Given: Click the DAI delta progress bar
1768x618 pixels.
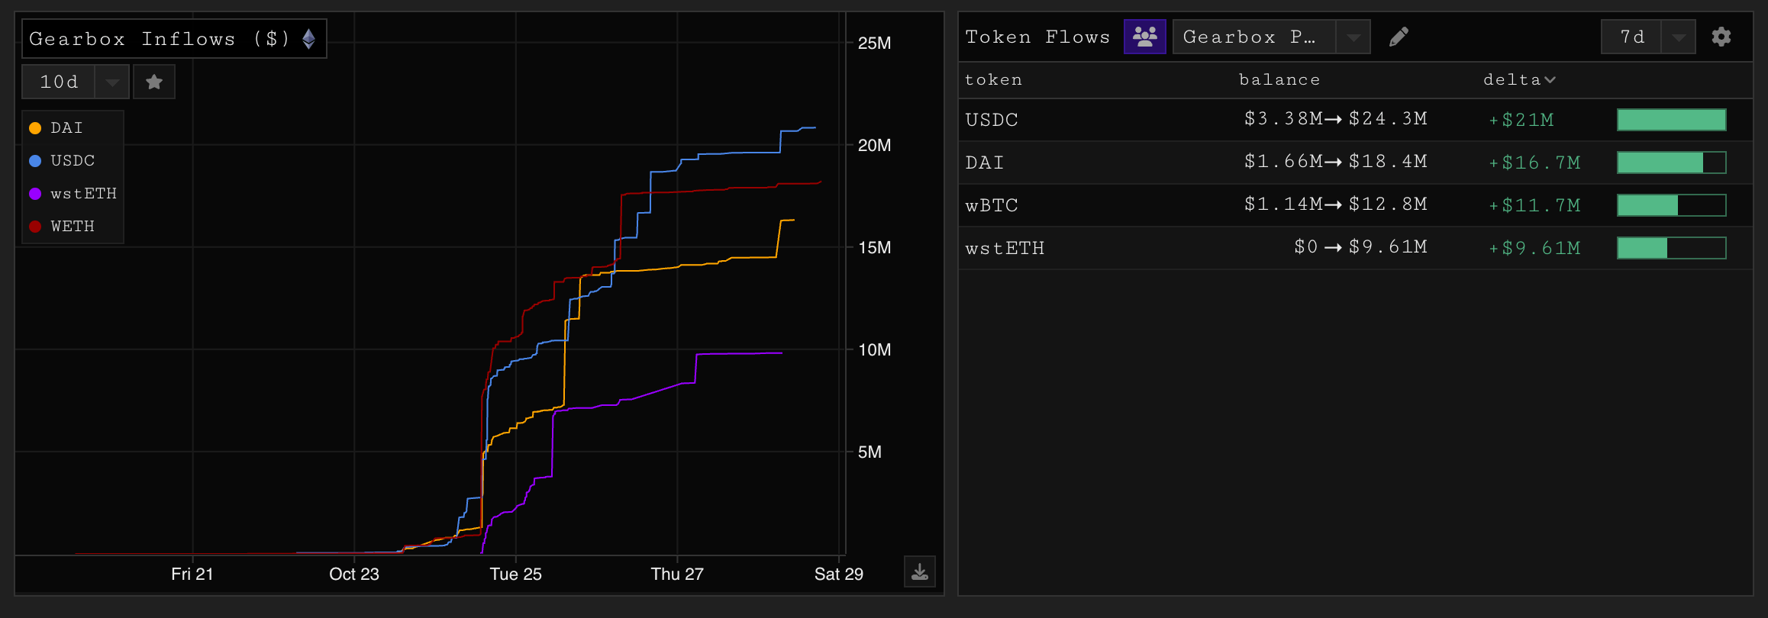Looking at the screenshot, I should pos(1671,163).
